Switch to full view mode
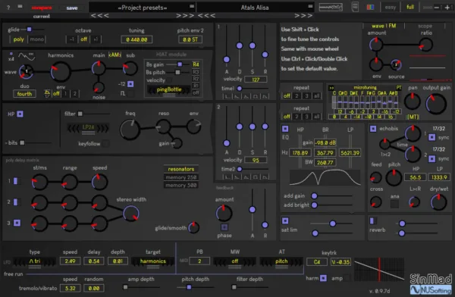Screen dimensions: 455x297 410,7
